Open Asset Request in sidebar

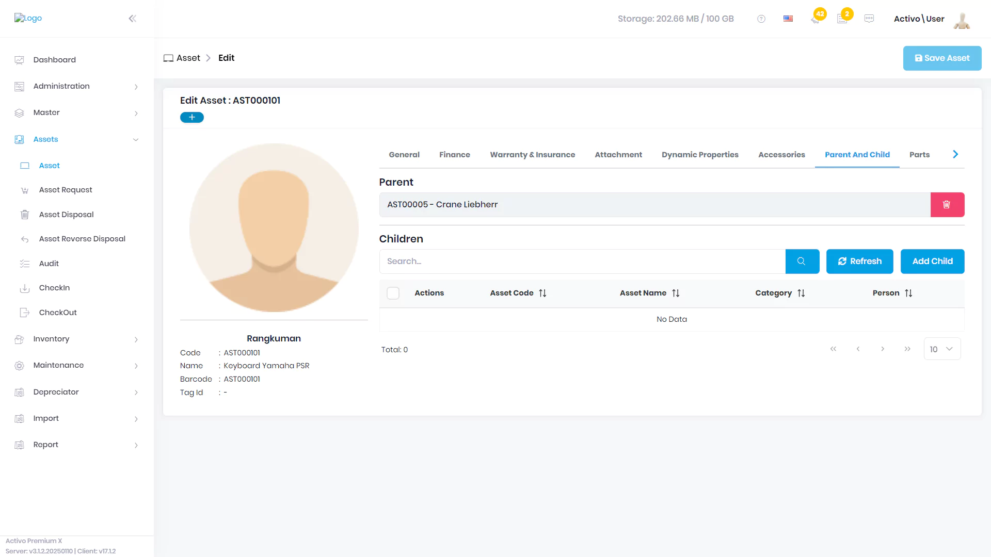coord(66,190)
